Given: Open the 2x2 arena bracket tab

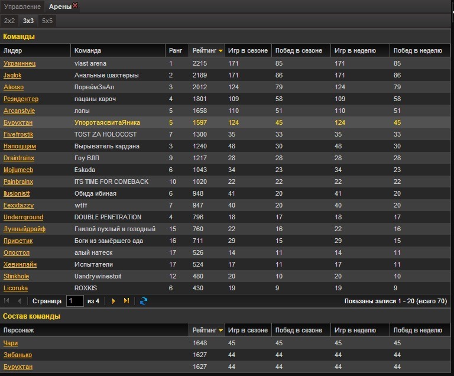Looking at the screenshot, I should [9, 21].
